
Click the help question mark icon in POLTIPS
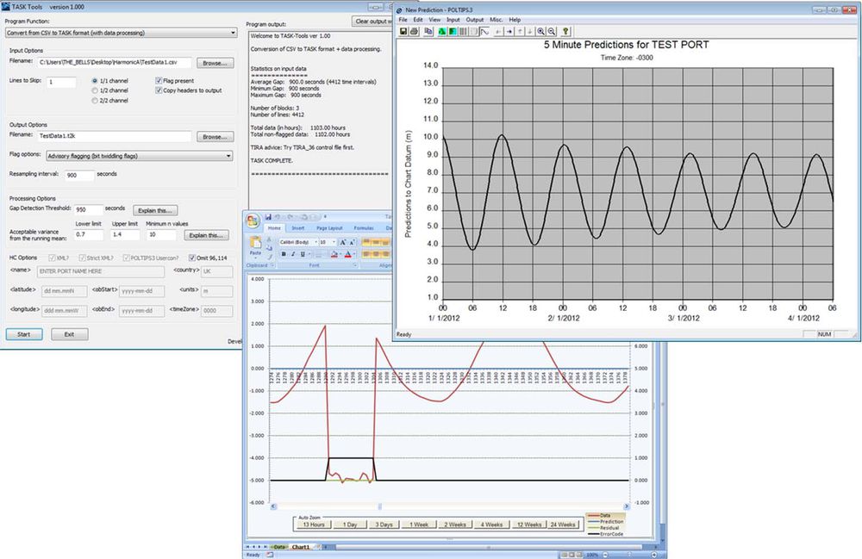565,31
